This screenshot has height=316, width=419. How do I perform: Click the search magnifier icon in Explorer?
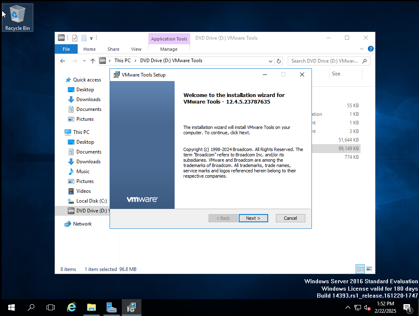pos(364,61)
